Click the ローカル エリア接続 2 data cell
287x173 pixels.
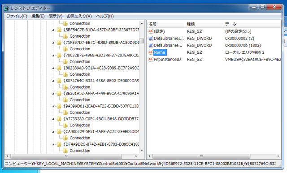245,52
